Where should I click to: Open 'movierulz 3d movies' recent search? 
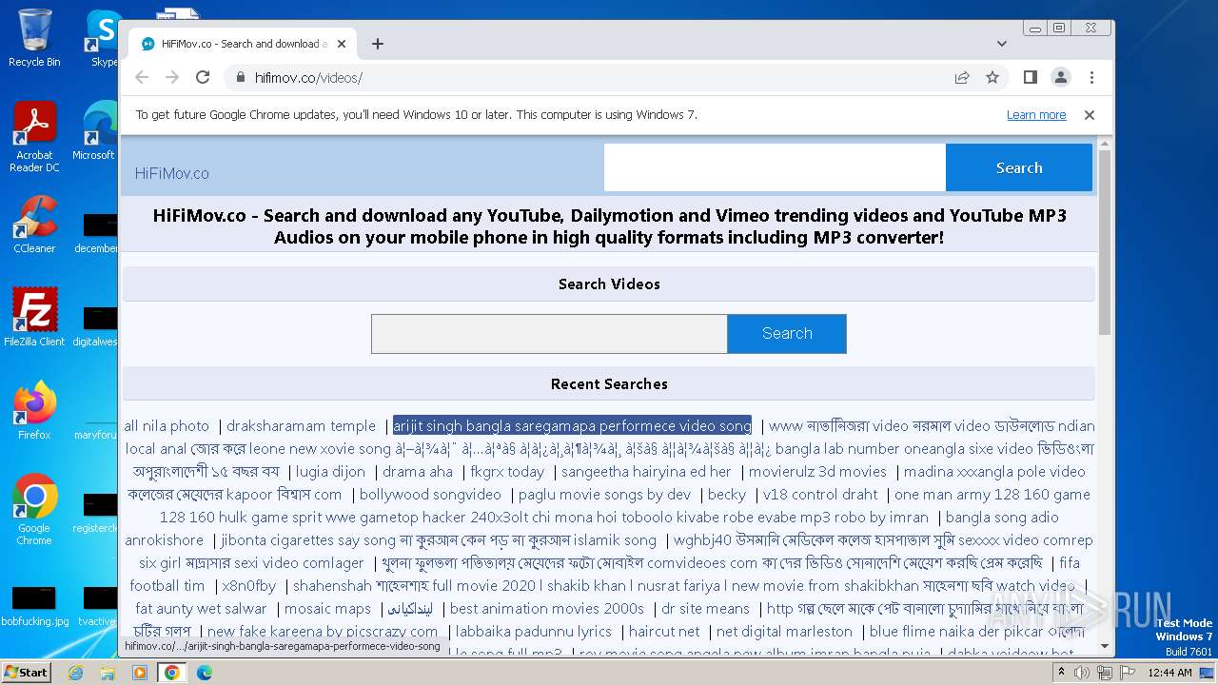(x=817, y=472)
